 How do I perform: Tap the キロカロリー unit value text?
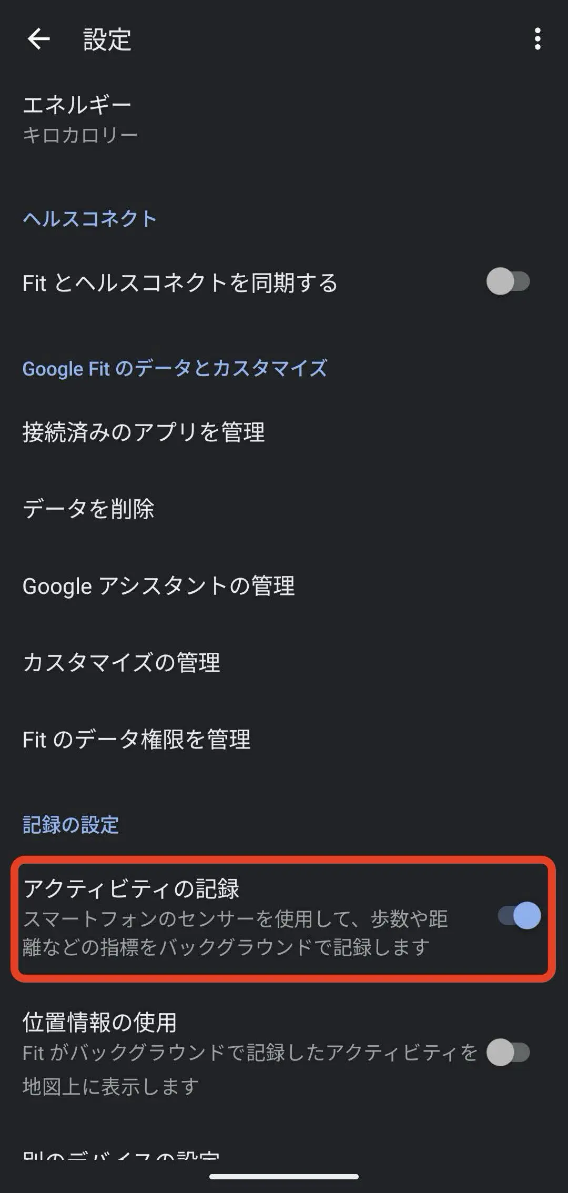coord(80,136)
